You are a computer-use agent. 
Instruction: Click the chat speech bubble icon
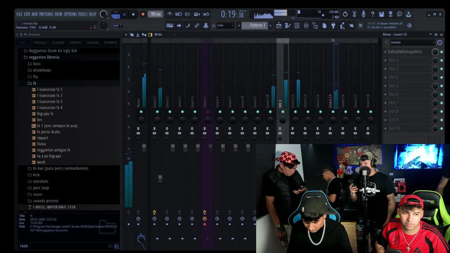point(400,14)
